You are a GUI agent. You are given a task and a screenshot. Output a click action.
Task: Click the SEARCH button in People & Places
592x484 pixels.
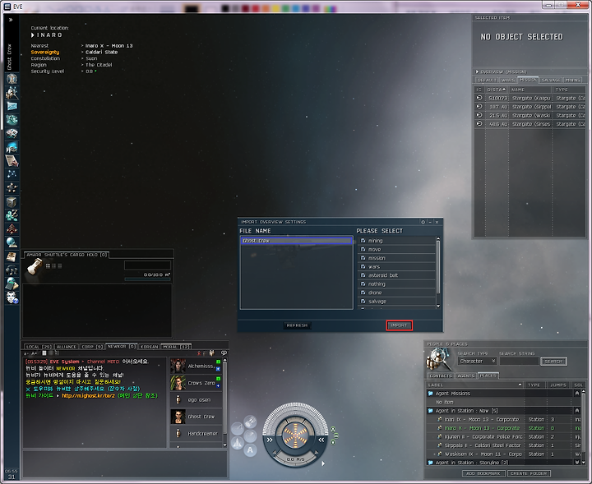pyautogui.click(x=553, y=361)
